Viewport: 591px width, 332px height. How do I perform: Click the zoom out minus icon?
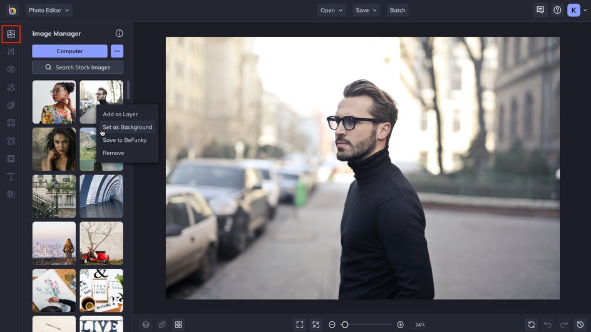point(332,324)
